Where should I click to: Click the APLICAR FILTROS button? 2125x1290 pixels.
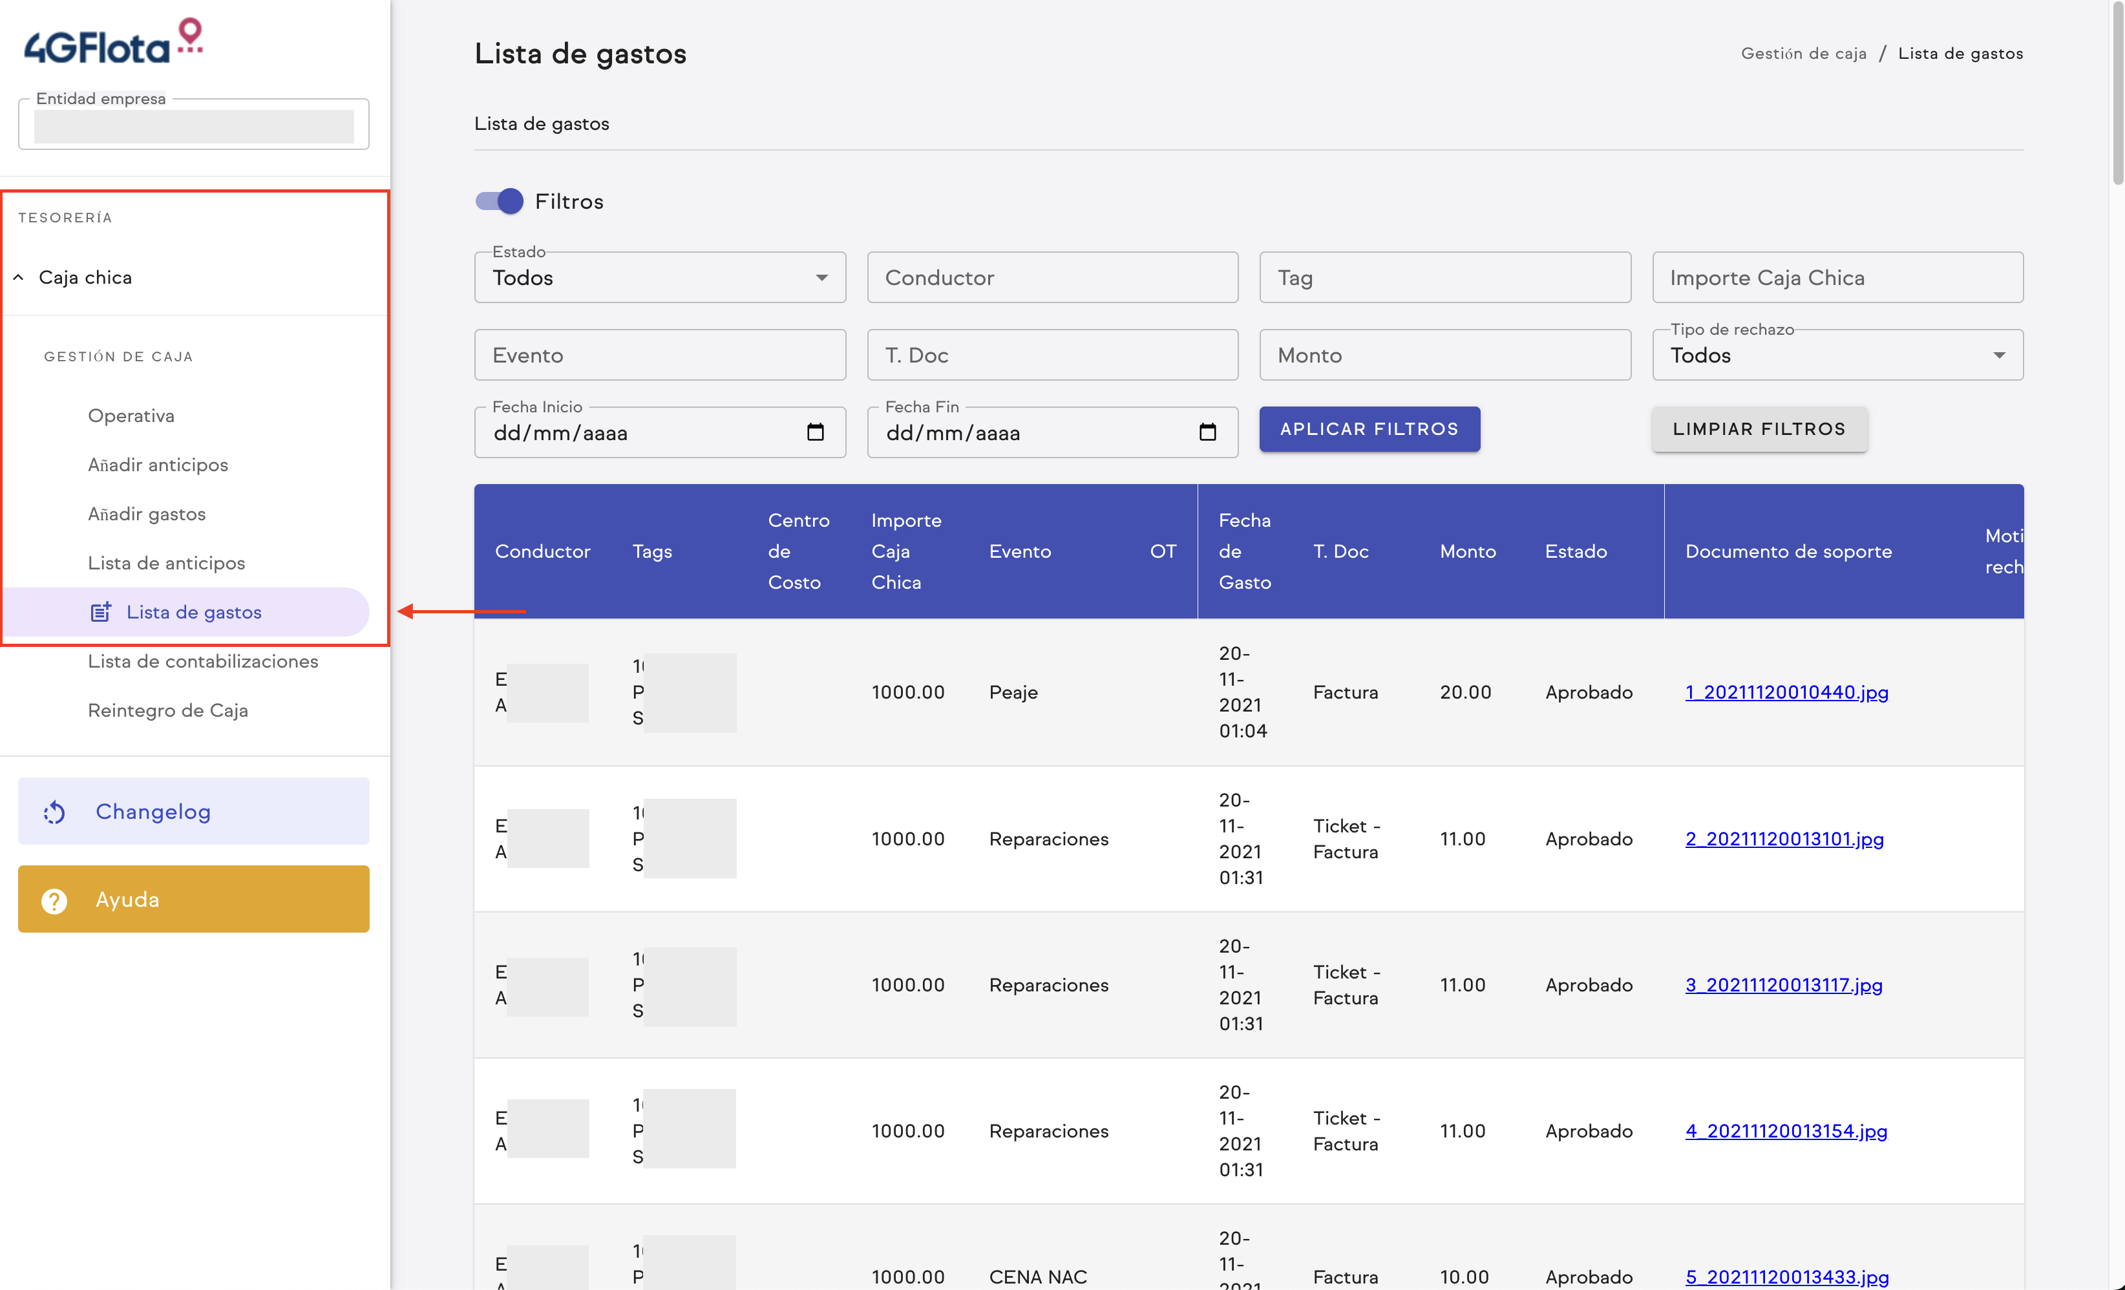[1369, 428]
